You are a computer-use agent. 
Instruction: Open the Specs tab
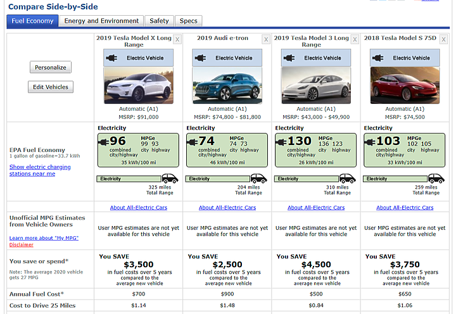point(189,21)
